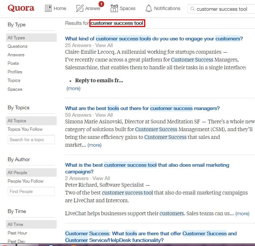Image resolution: width=255 pixels, height=246 pixels.
Task: Open question about tools for customer success managers
Action: click(x=142, y=108)
